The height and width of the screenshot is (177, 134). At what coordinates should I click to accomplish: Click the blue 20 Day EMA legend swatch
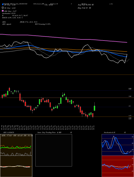point(3,5)
